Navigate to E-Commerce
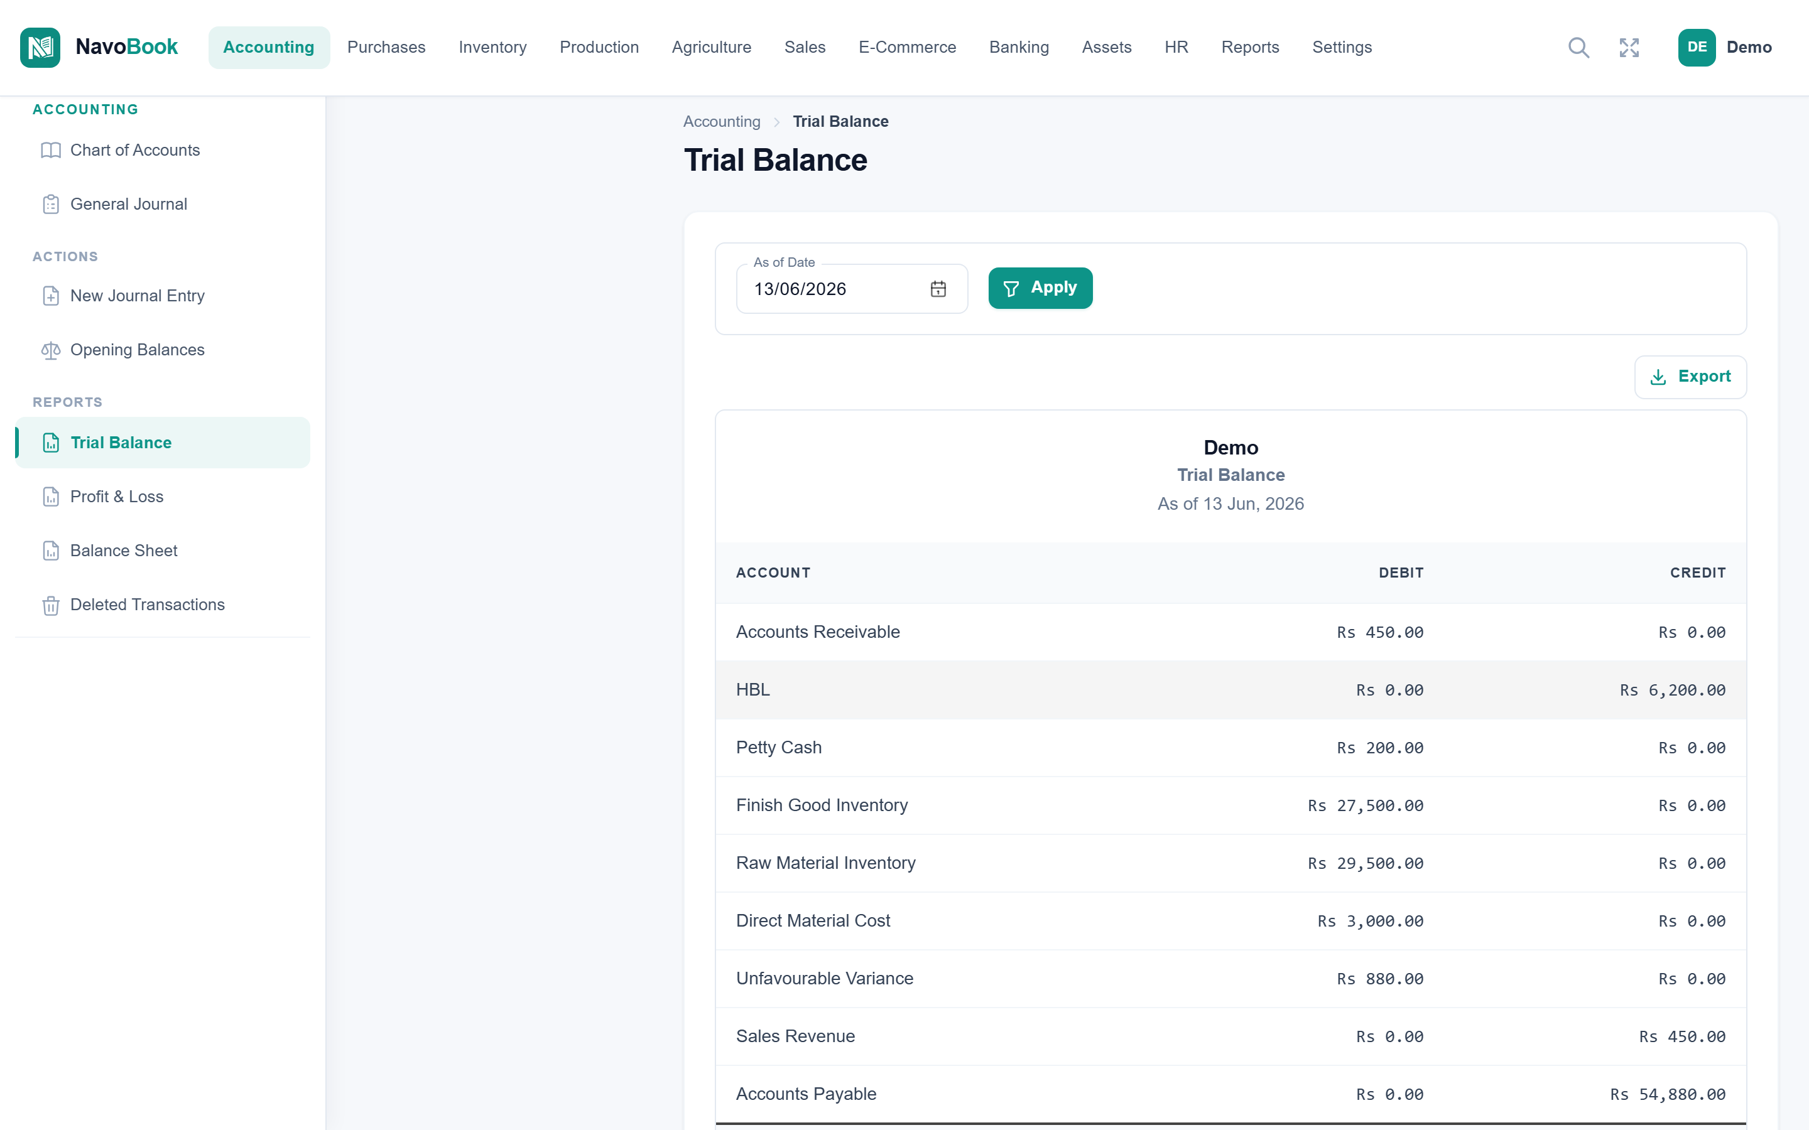The width and height of the screenshot is (1809, 1130). coord(907,47)
